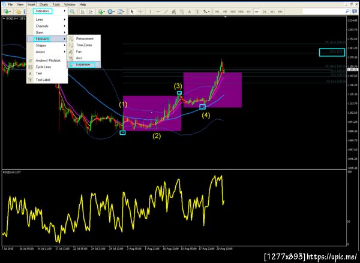The image size is (360, 263).
Task: Choose Fibonacci Expansion
Action: point(84,65)
